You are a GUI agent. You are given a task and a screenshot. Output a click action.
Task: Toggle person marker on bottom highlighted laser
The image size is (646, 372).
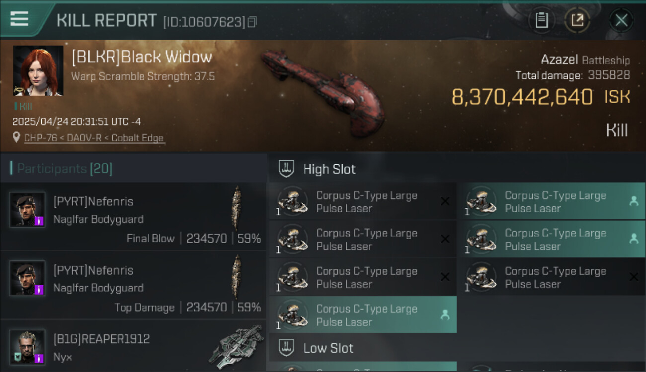(x=445, y=314)
